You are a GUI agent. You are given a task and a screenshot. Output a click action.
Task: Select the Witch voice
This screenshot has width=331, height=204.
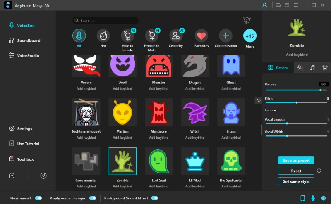[x=195, y=112]
